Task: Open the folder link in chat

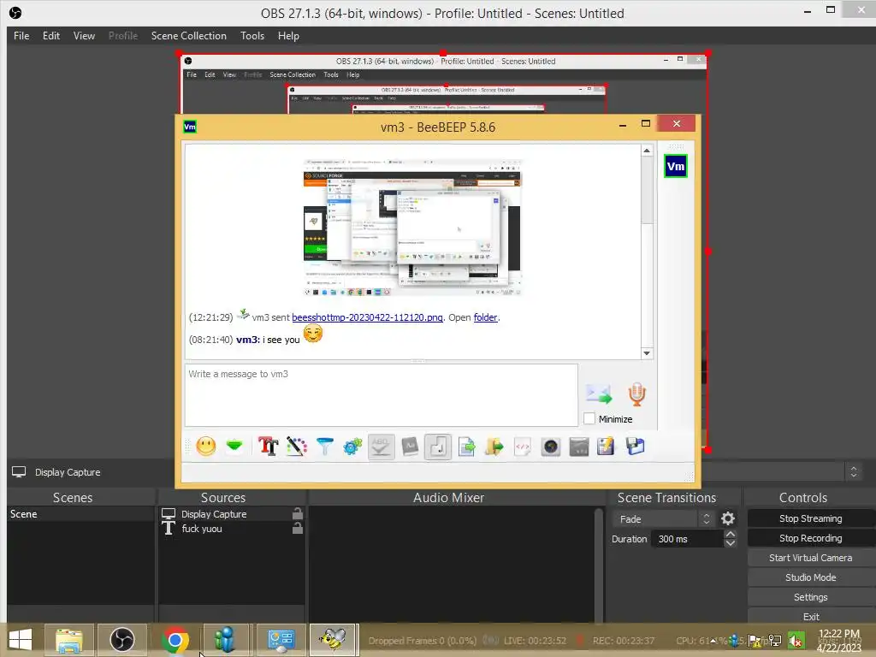Action: [x=485, y=317]
